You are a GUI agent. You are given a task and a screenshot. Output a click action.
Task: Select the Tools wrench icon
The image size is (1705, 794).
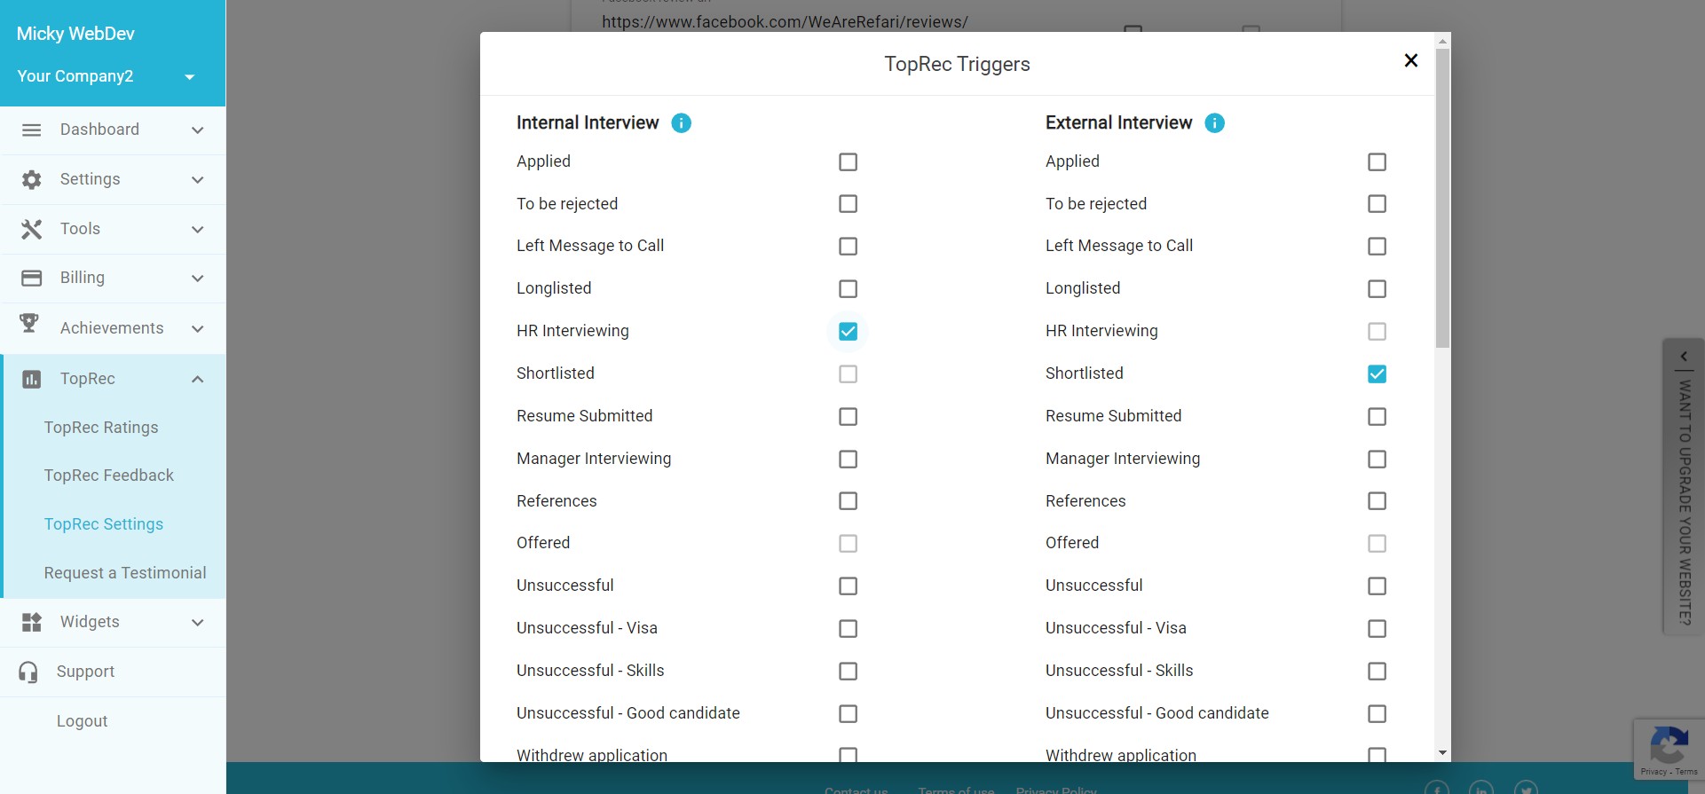pyautogui.click(x=31, y=229)
